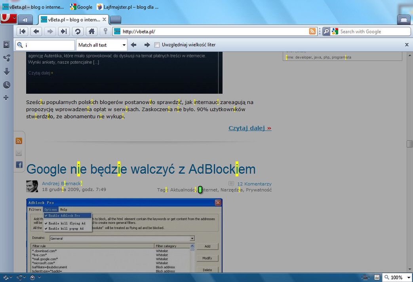Open the Match all text dropdown
The height and width of the screenshot is (282, 413).
pos(102,45)
